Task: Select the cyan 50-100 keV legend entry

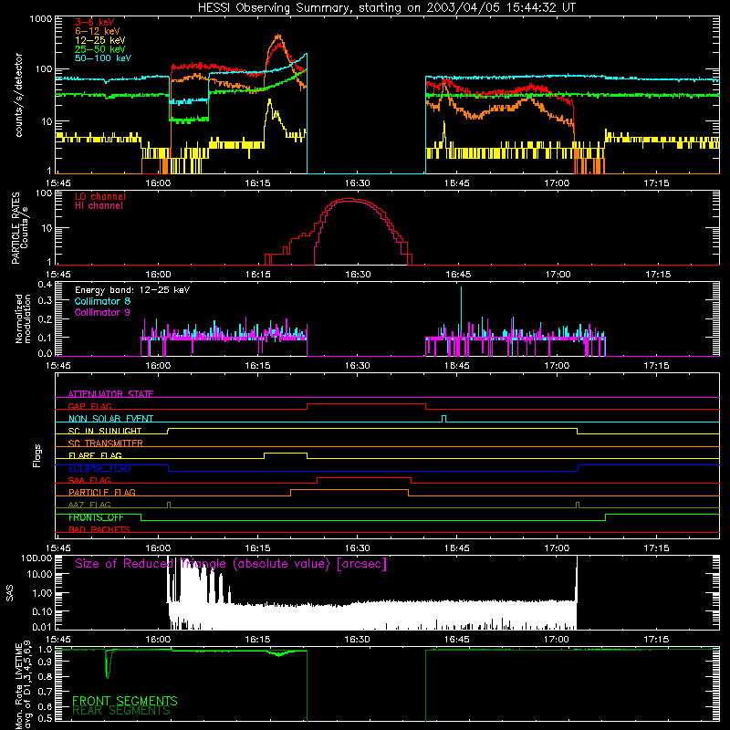Action: 103,58
